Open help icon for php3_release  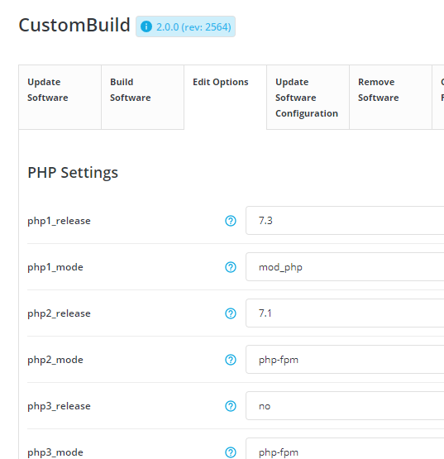click(231, 406)
